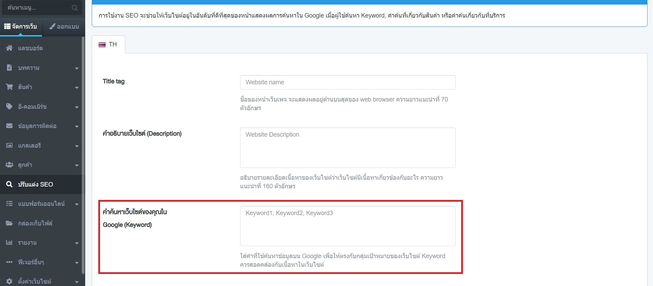Click the dashboard home icon

9,48
